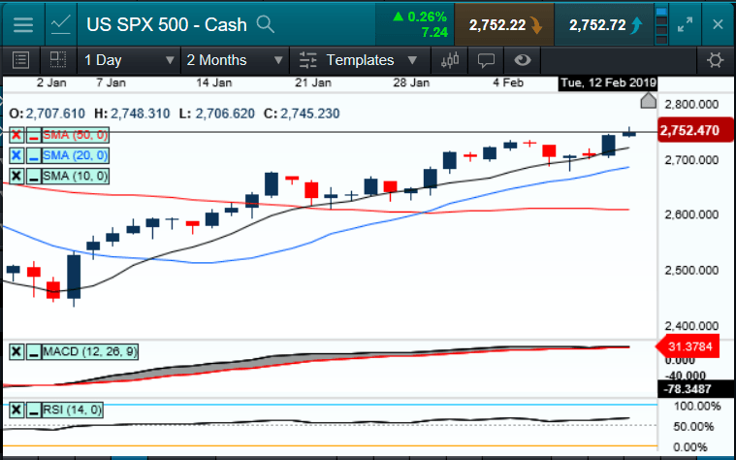
Task: Change chart type with candlestick icon
Action: [450, 60]
